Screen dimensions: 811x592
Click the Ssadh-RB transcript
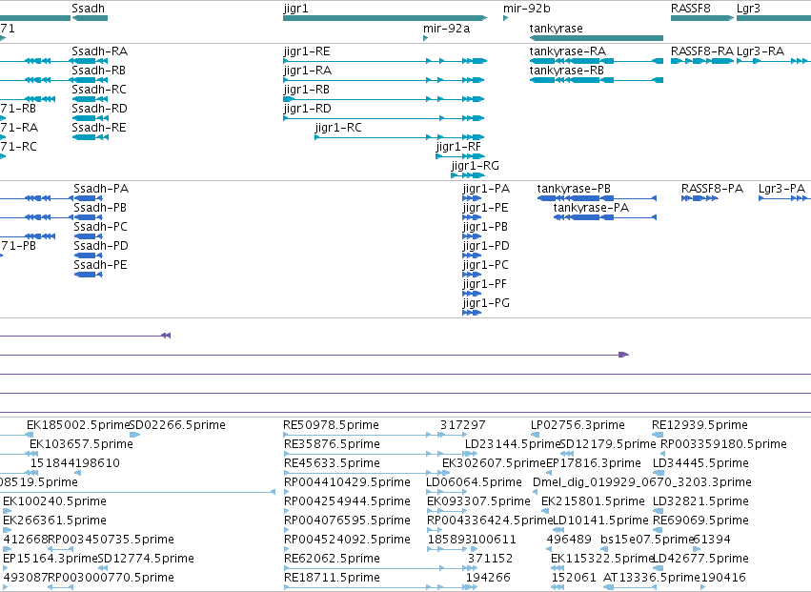tap(90, 80)
